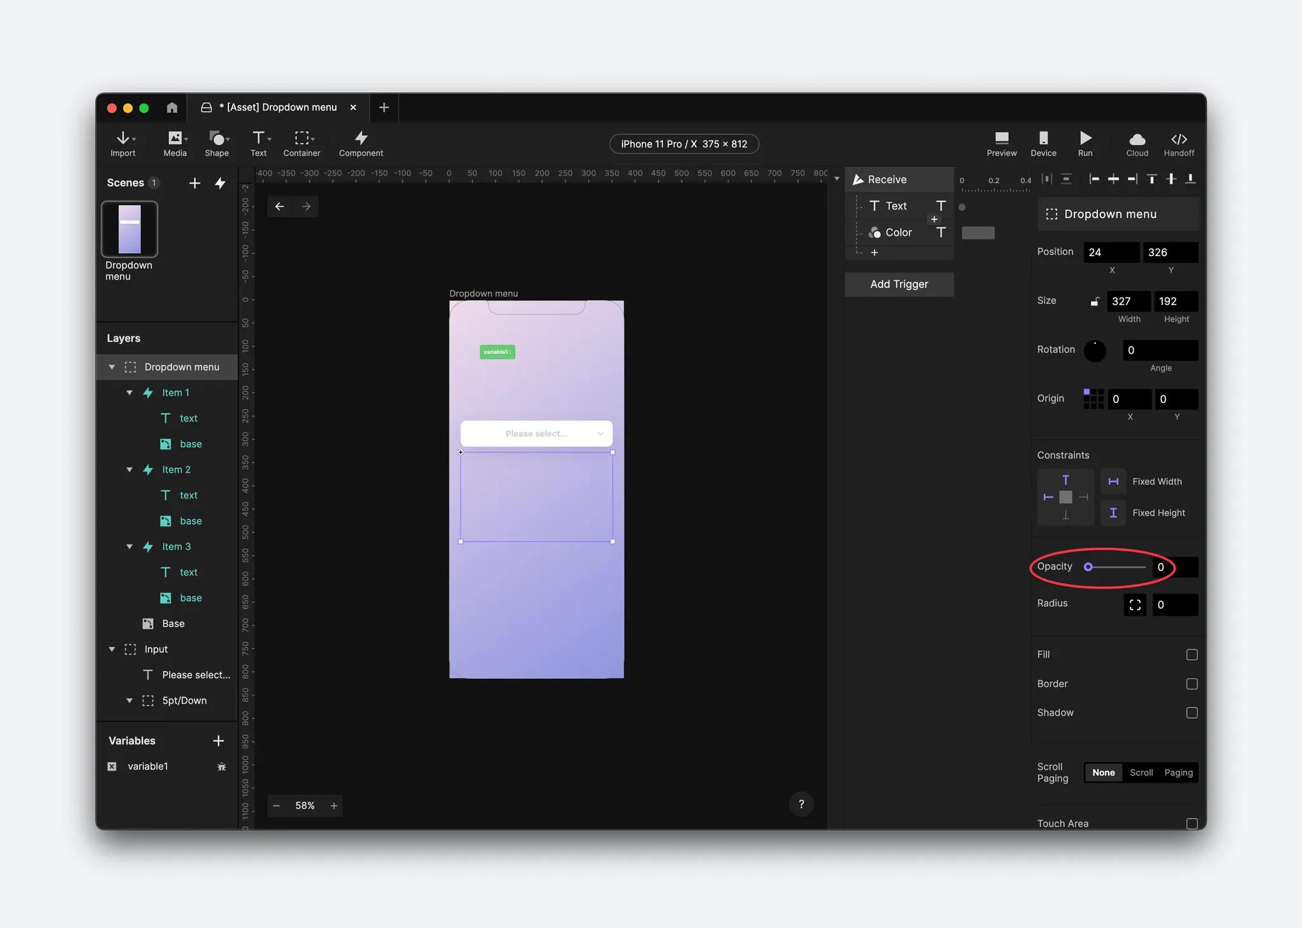The width and height of the screenshot is (1302, 928).
Task: Select the Shape tool
Action: pos(217,144)
